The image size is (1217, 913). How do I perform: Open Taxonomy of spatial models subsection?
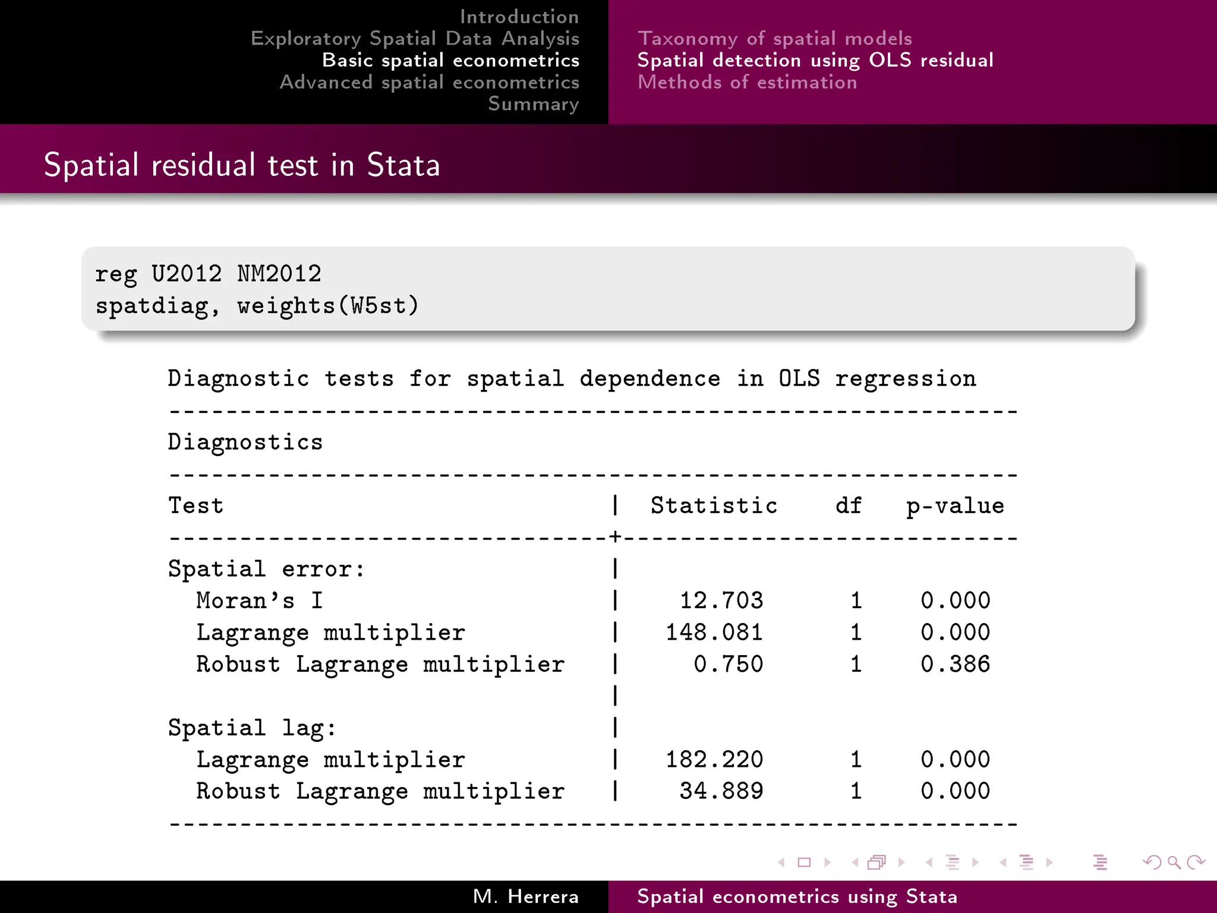point(775,39)
